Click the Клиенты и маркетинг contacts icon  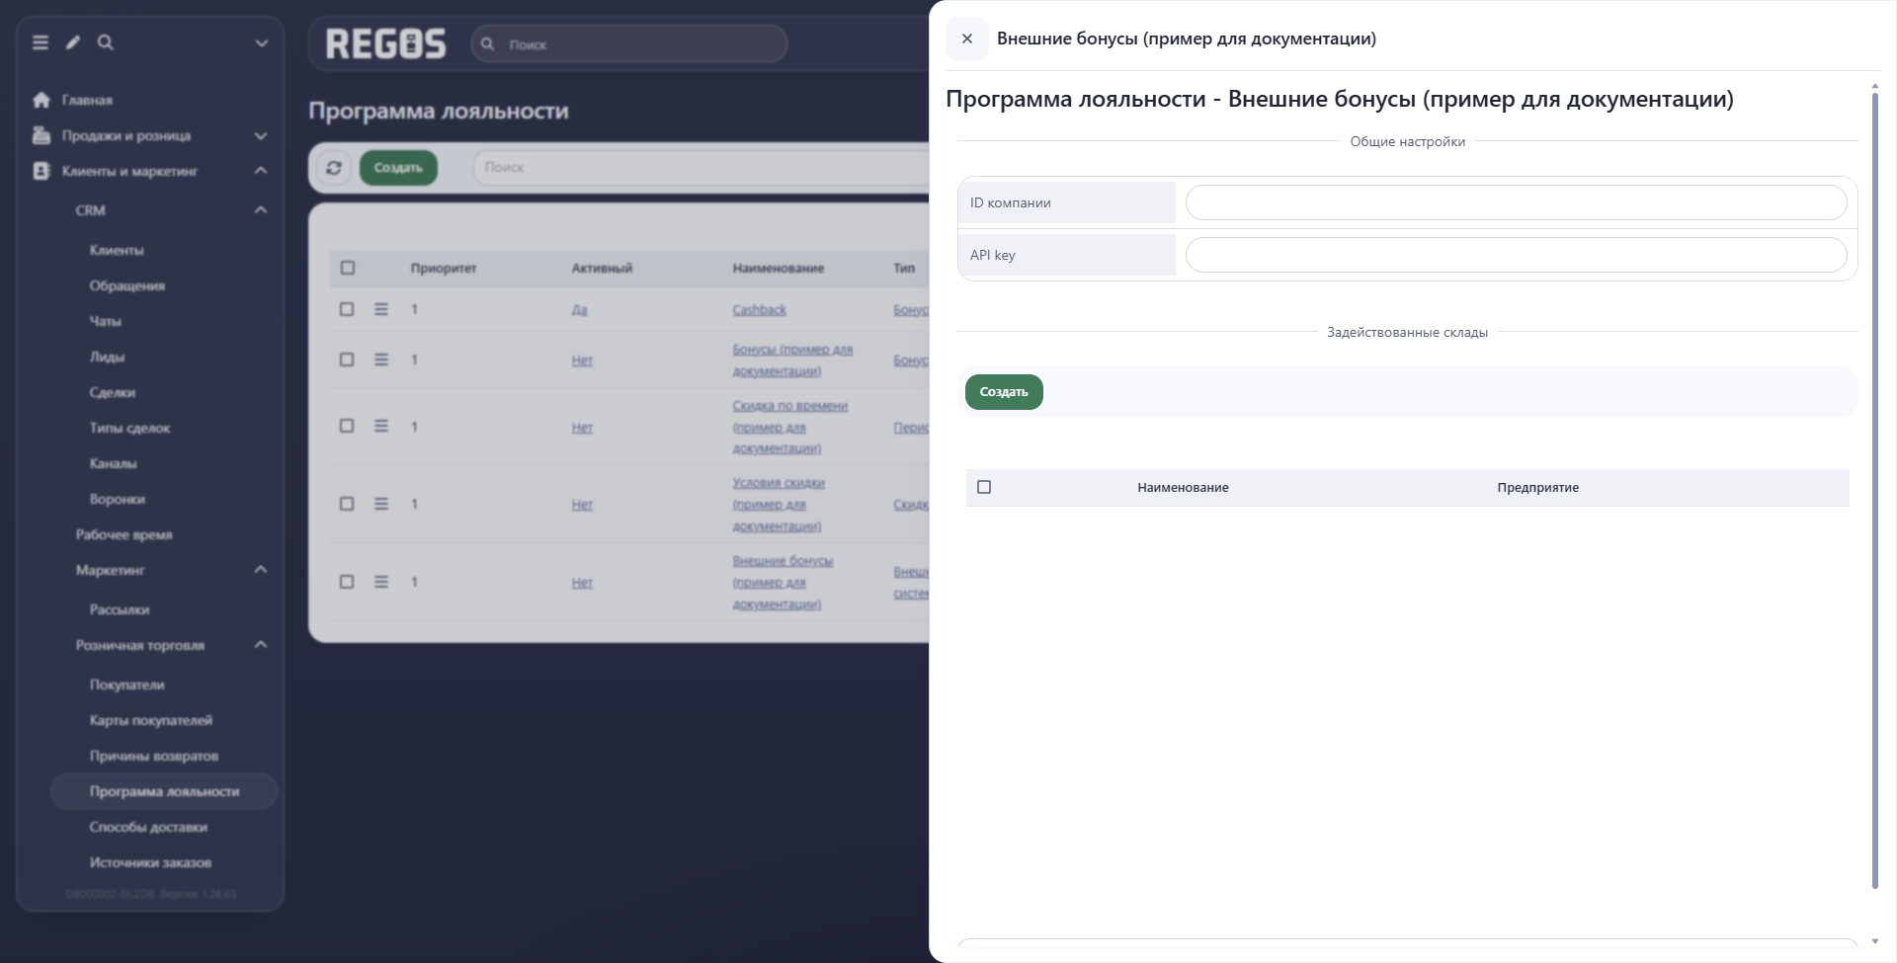pos(41,171)
